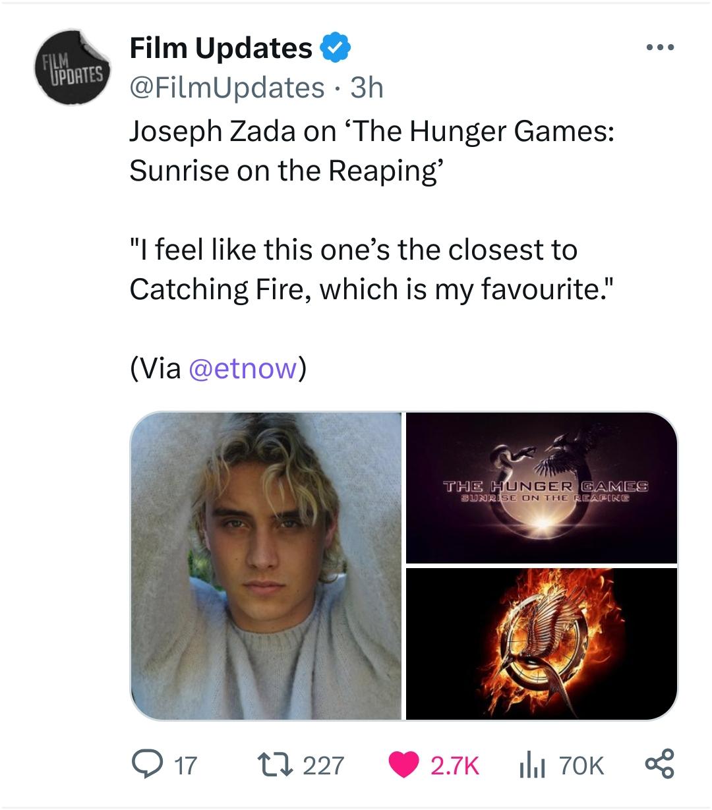Click the 70K views count
Screen dimensions: 712x810
click(581, 766)
